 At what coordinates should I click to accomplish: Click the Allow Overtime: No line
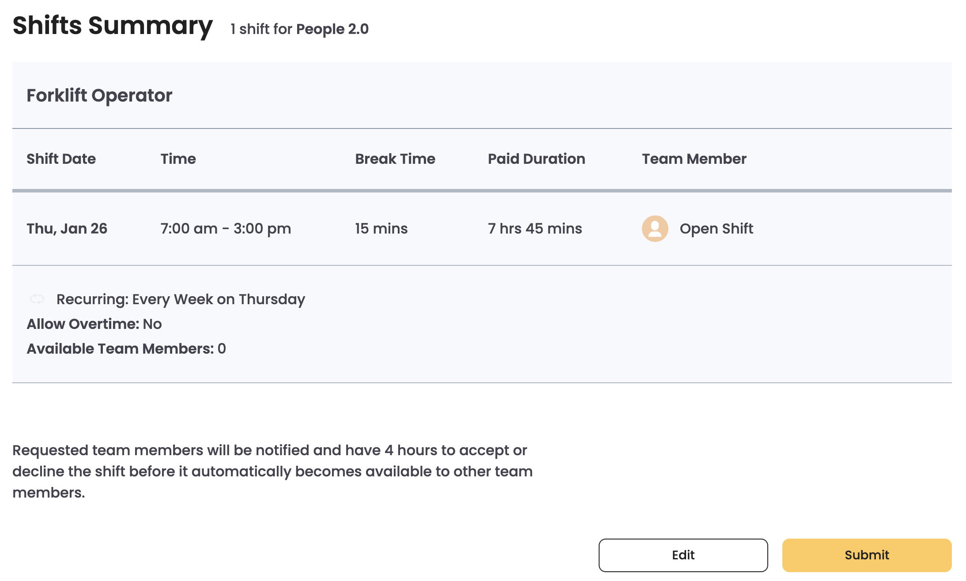click(94, 324)
